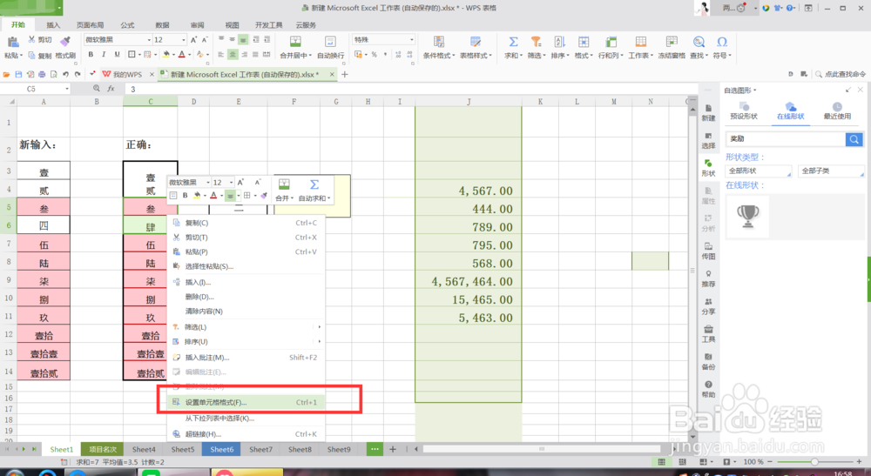The width and height of the screenshot is (871, 476).
Task: Choose 设置单元格格式(F) from context menu
Action: coord(246,402)
